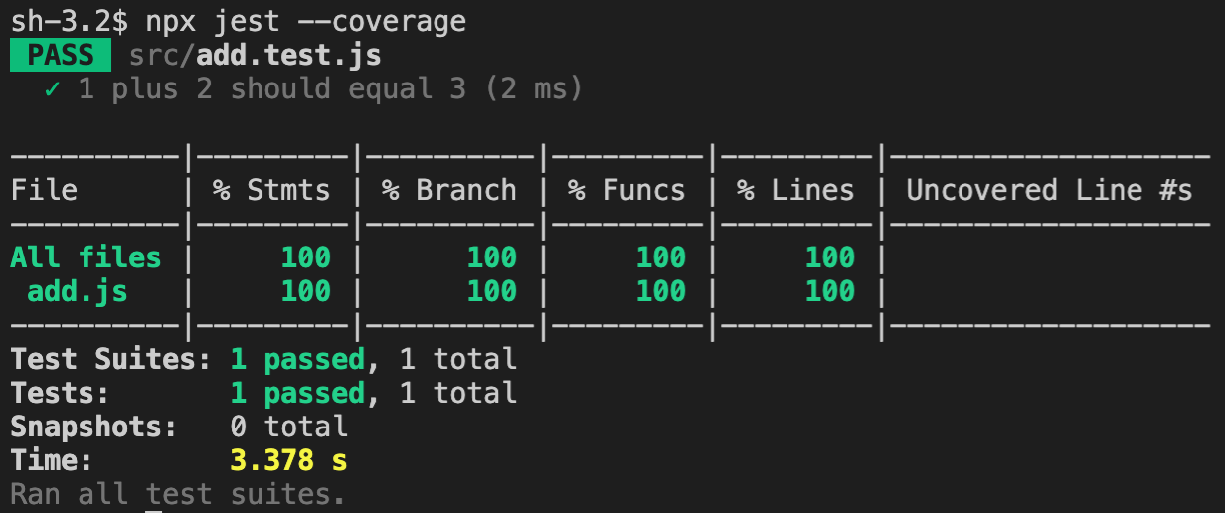The height and width of the screenshot is (513, 1225).
Task: Click the % Branch column header
Action: click(x=448, y=190)
